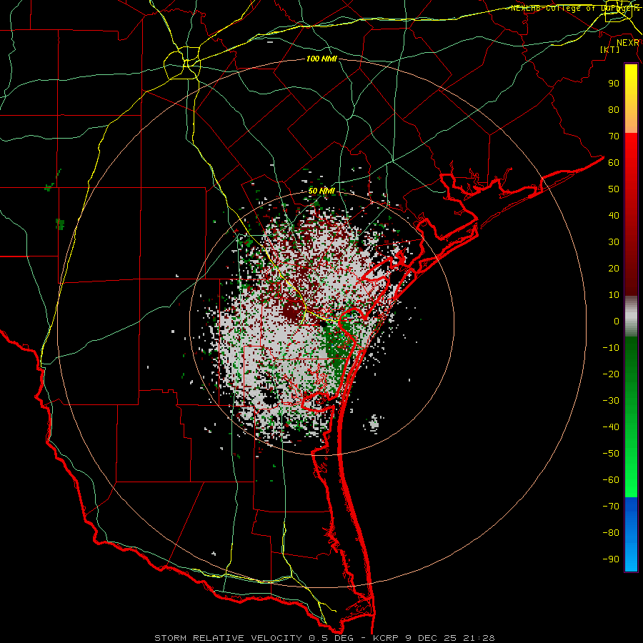Click the 90 value on velocity scale
643x643 pixels.
point(614,84)
